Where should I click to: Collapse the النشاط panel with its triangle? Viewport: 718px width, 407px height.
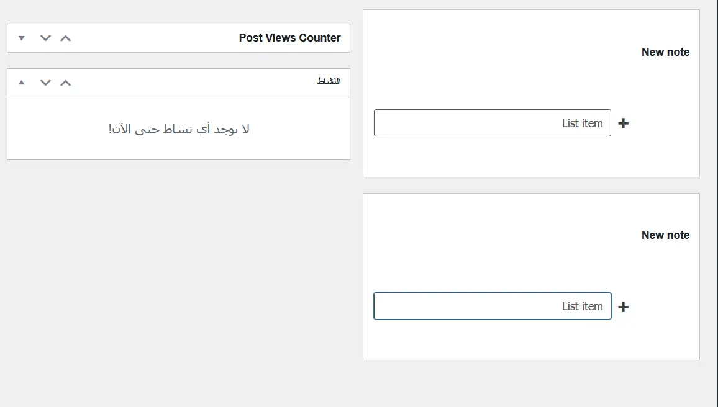(x=22, y=83)
